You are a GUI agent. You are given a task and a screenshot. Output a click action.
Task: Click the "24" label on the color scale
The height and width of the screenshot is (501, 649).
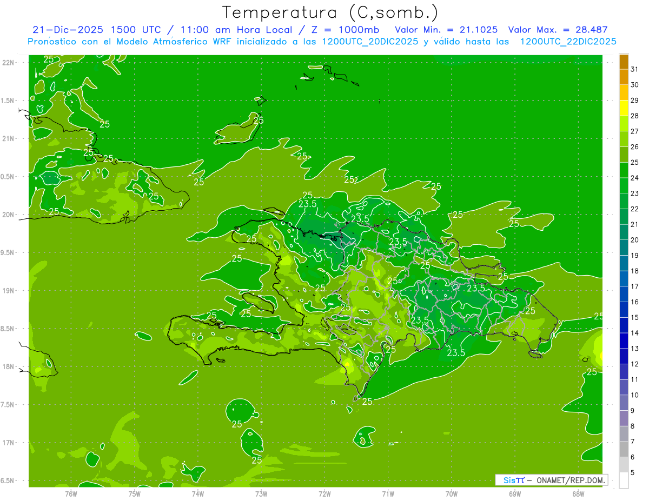[x=635, y=178]
